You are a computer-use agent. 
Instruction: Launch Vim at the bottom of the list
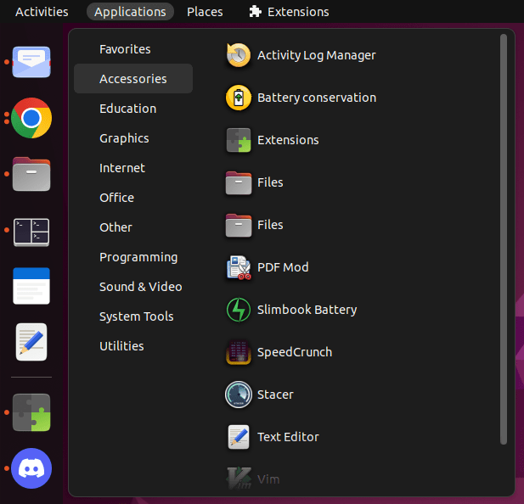coord(253,479)
